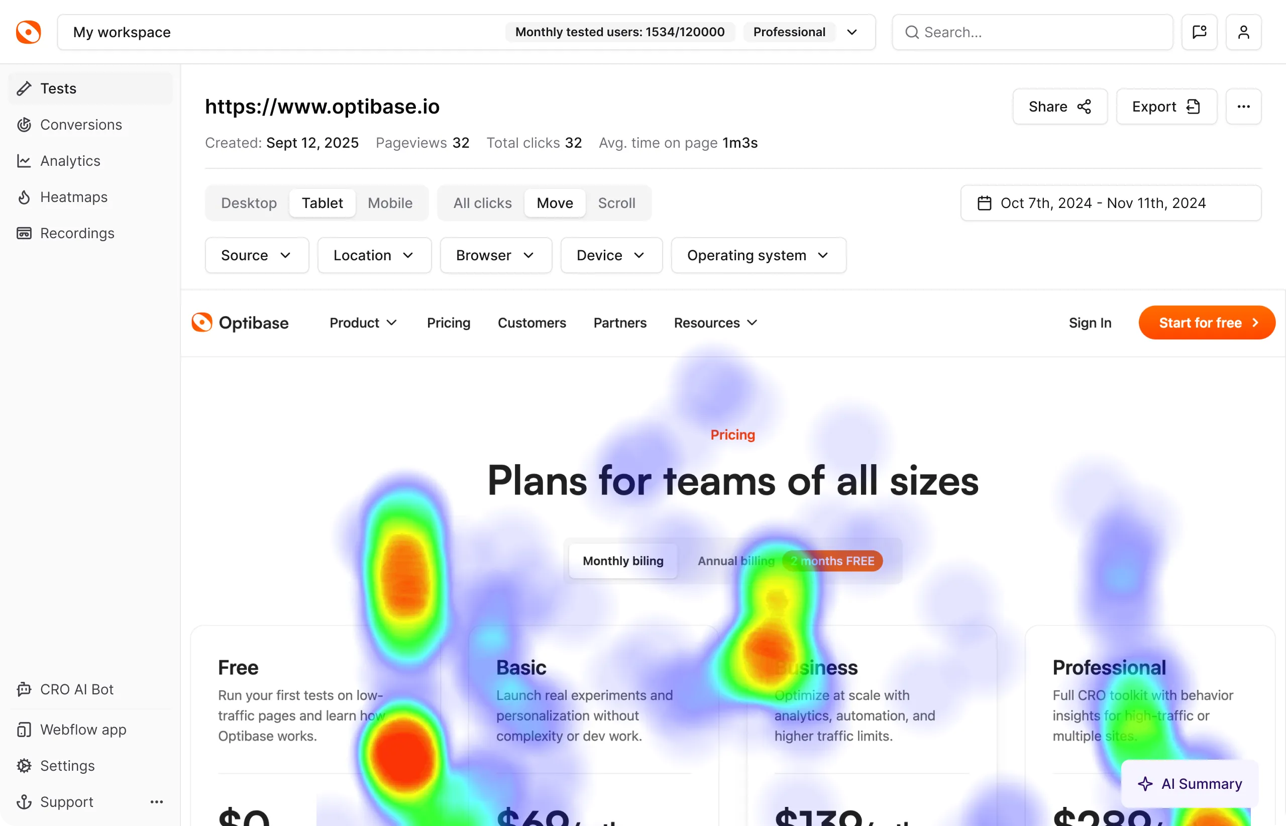This screenshot has width=1286, height=826.
Task: Select the Scroll heatmap mode
Action: [x=616, y=203]
